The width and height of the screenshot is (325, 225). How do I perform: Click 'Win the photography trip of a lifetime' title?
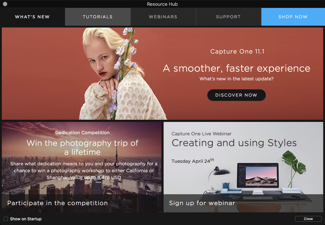tap(82, 148)
